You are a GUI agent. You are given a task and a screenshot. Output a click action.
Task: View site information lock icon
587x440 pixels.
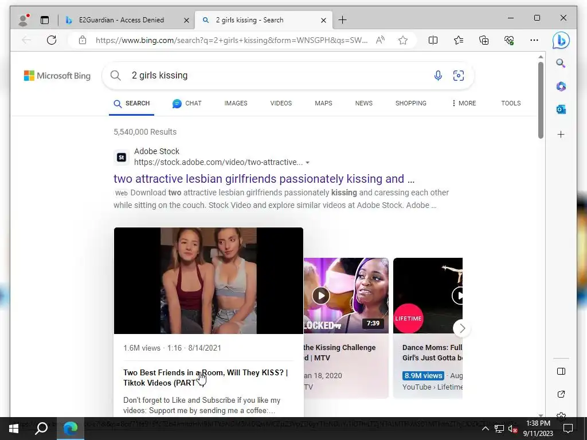(83, 40)
